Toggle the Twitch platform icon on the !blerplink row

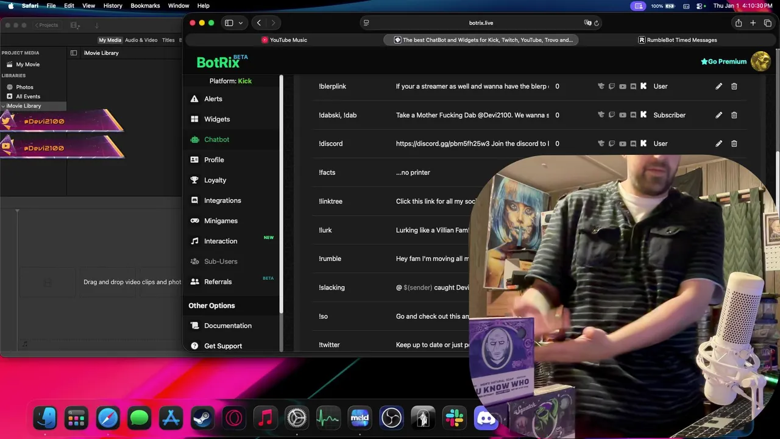(x=611, y=87)
